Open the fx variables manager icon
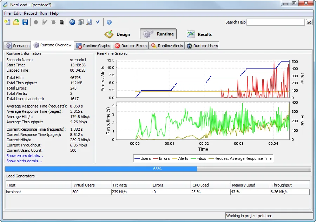 coord(72,22)
